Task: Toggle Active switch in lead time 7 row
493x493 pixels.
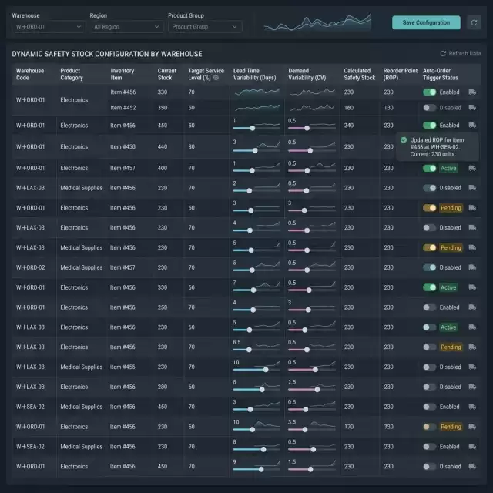Action: tap(430, 287)
